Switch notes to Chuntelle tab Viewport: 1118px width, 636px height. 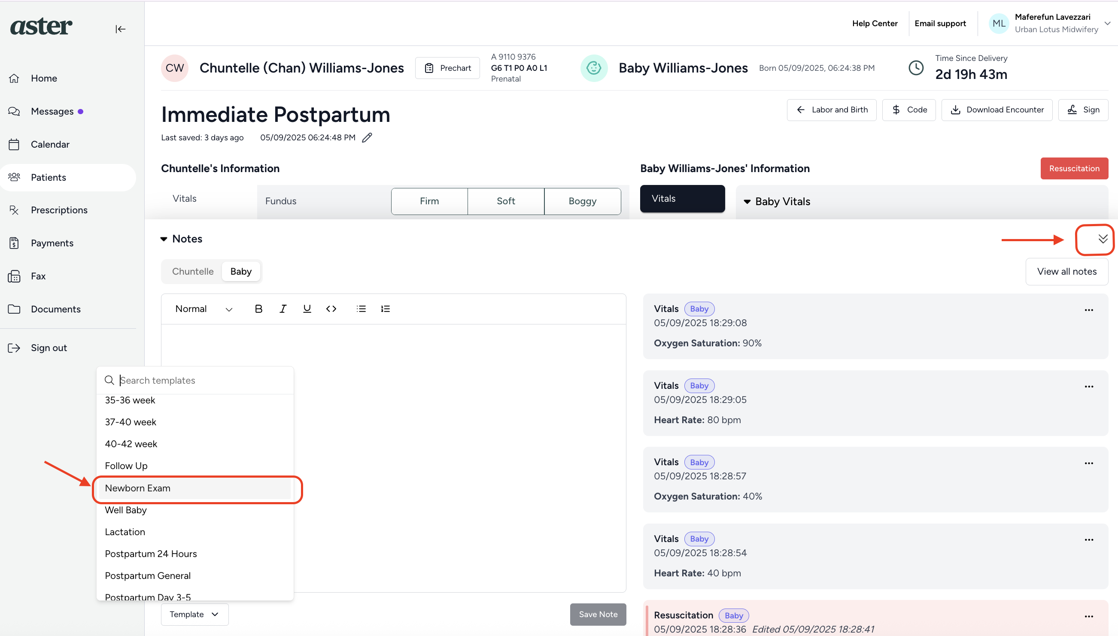pyautogui.click(x=193, y=271)
